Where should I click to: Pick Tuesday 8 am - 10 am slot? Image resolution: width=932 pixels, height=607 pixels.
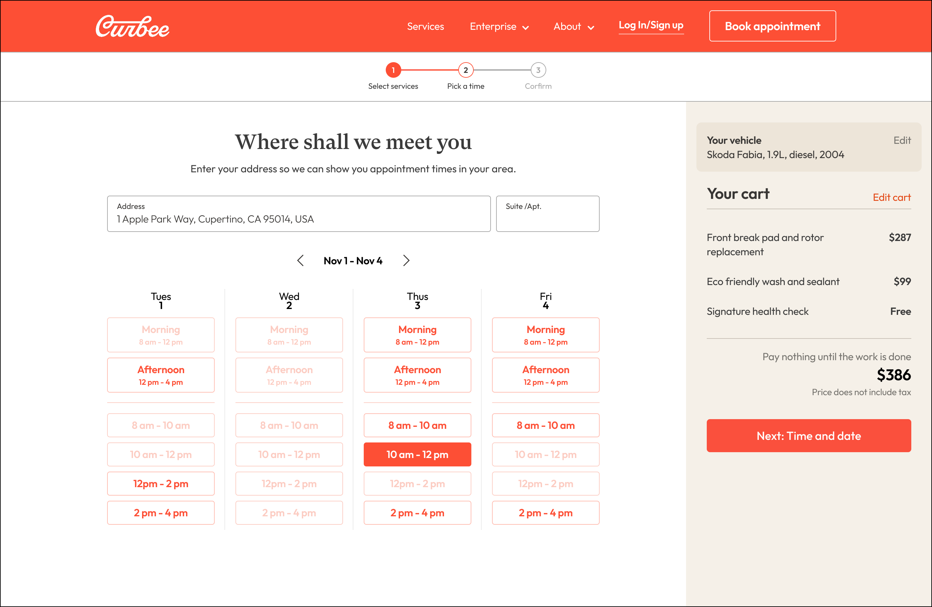click(x=161, y=425)
